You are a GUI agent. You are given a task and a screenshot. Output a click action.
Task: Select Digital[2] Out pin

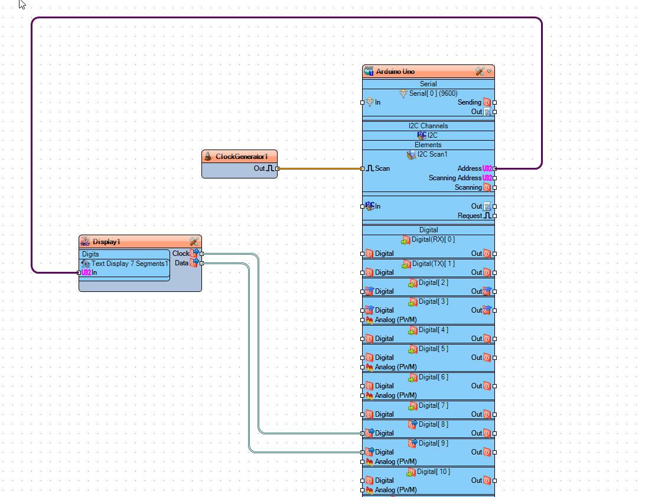(495, 291)
